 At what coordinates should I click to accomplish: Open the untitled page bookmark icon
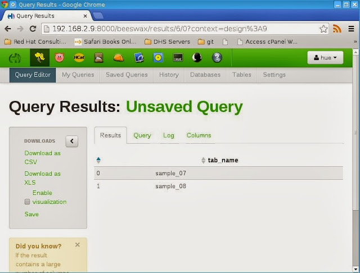click(225, 42)
